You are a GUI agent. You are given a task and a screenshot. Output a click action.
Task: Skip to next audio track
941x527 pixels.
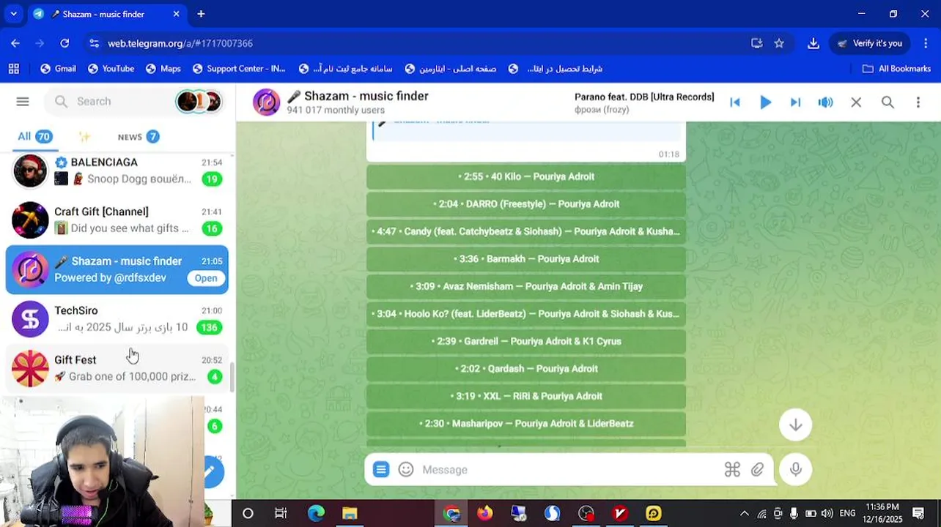tap(795, 102)
